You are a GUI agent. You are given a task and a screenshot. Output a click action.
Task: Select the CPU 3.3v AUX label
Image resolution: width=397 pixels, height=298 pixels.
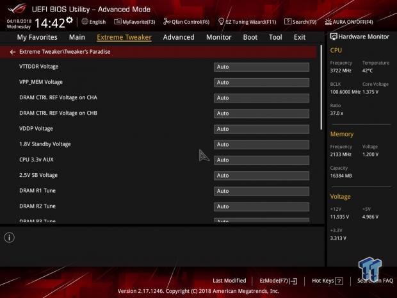click(36, 160)
